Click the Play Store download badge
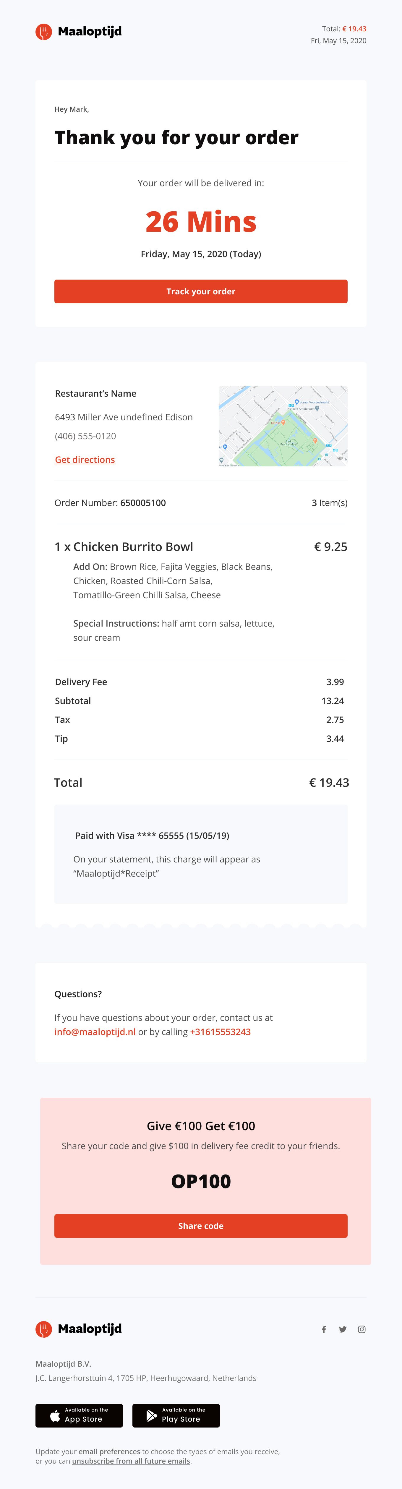The image size is (402, 1489). point(176,1415)
